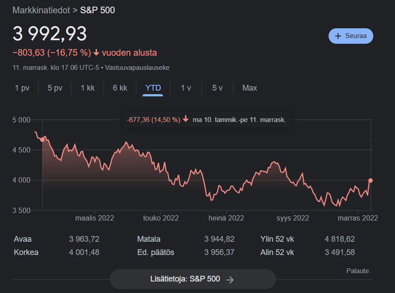The width and height of the screenshot is (395, 293).
Task: Click the Ed. päätös value 3 956,37
Action: tap(219, 252)
